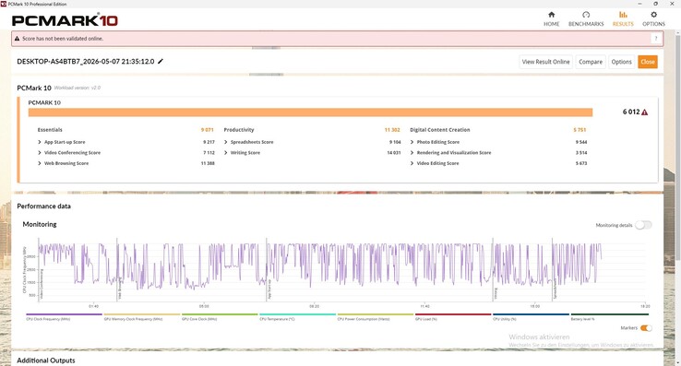Click the result name DESKTOP-AS4BTB7 text

(x=86, y=61)
